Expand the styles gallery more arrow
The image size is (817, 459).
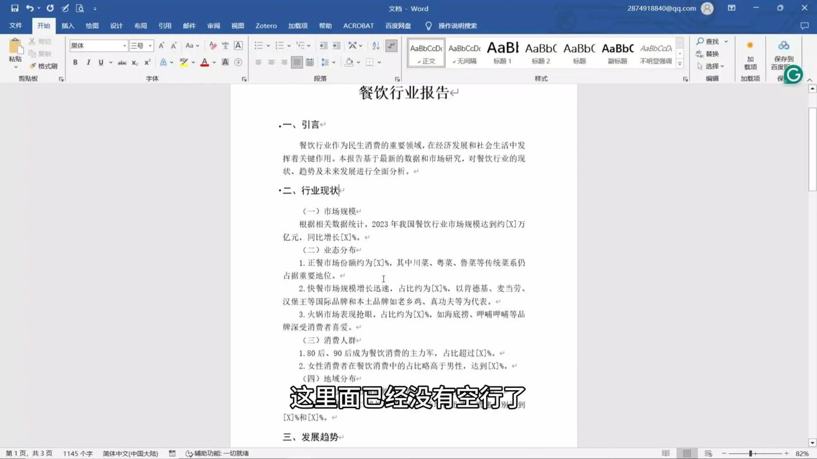[680, 64]
